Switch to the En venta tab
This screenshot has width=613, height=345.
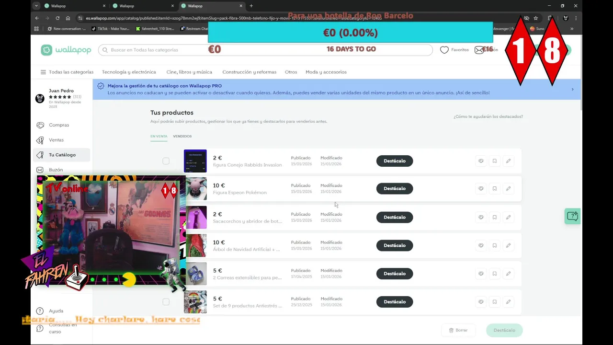(x=159, y=136)
